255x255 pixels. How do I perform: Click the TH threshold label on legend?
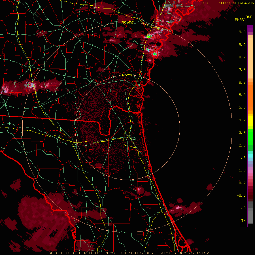[x=243, y=221]
